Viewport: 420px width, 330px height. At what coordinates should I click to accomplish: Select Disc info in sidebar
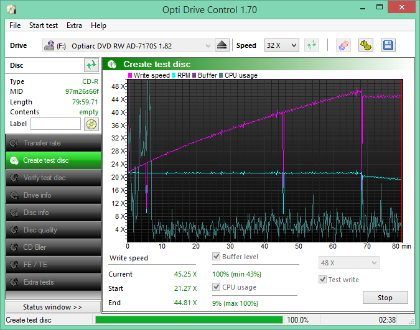pos(54,213)
